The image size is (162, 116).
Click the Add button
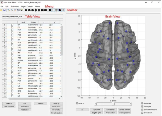click(25, 104)
